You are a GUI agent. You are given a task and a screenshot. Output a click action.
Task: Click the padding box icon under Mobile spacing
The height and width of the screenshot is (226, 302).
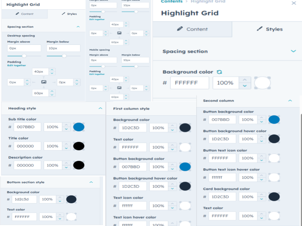119,88
